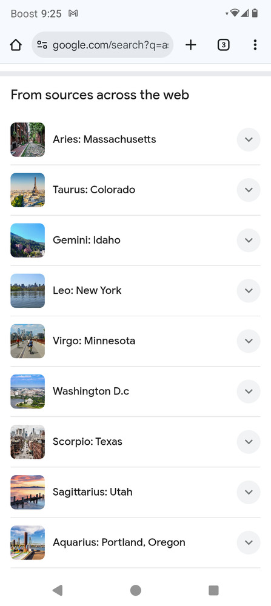Expand the Aquarius: Portland, Oregon chevron
Viewport: 271px width, 606px height.
249,542
